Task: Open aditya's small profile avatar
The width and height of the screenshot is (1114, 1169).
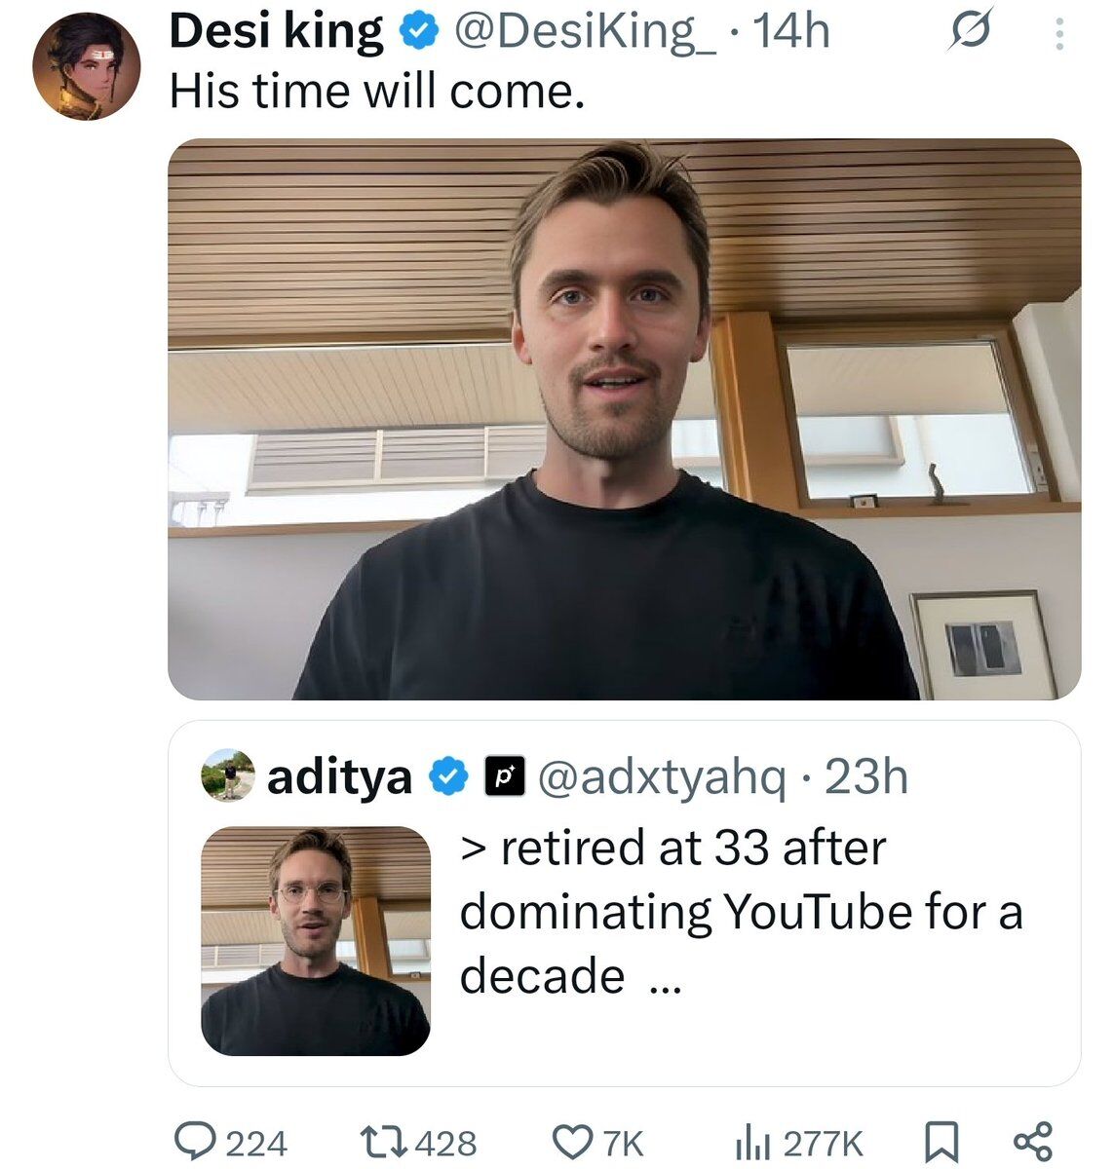Action: [228, 775]
